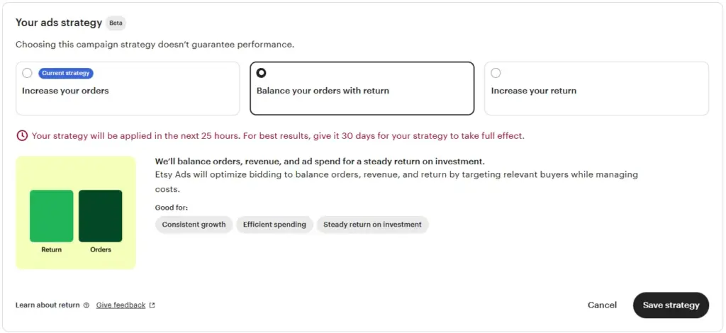This screenshot has height=333, width=726.
Task: Click the help icon after "Learn about return"
Action: [86, 305]
